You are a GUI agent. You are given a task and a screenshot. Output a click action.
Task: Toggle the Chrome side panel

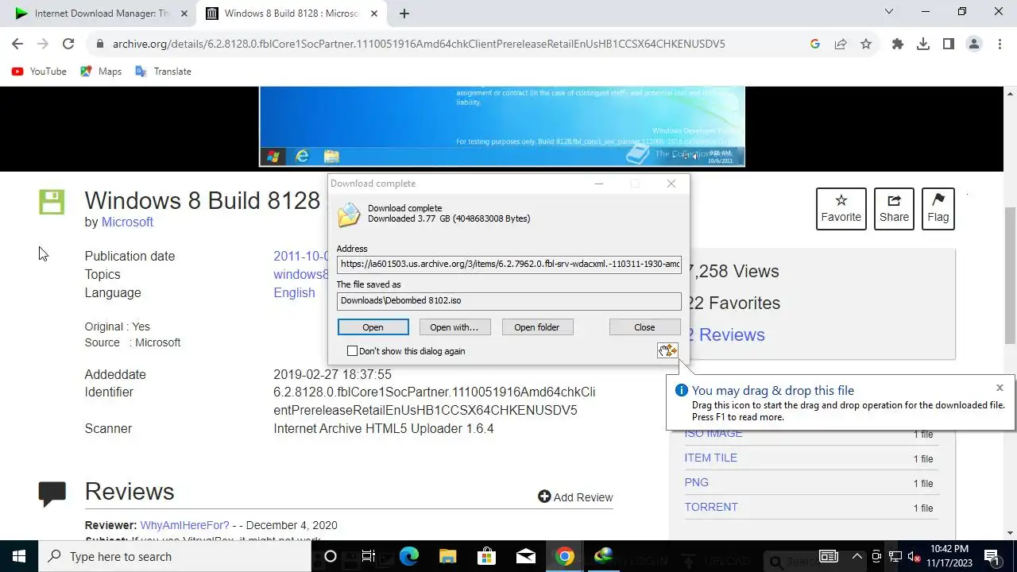[x=949, y=44]
